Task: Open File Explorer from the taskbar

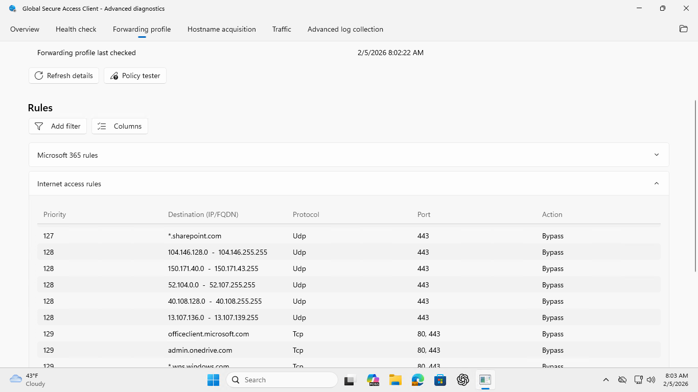Action: [x=395, y=380]
